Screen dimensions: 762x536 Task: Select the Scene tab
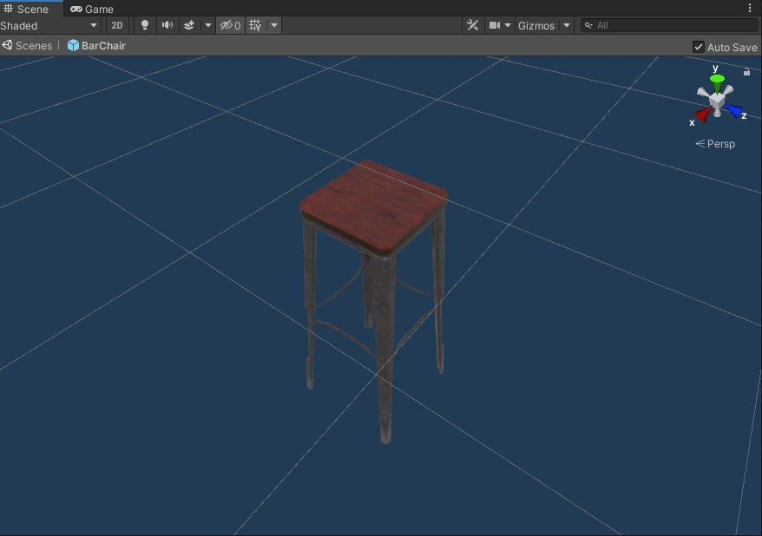(x=30, y=9)
